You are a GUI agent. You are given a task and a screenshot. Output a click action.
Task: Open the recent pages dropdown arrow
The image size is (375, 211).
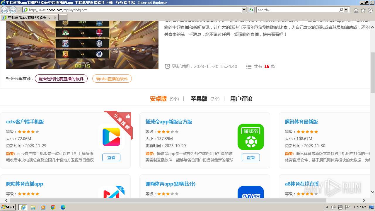coord(19,10)
